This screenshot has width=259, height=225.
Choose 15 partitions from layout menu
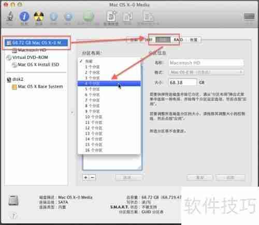coord(109,144)
